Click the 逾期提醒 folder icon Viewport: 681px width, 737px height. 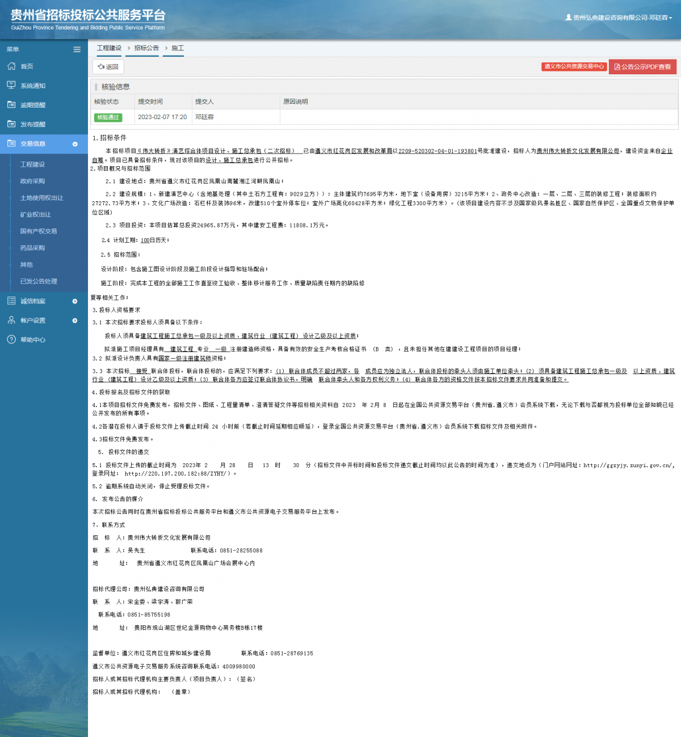click(x=11, y=104)
